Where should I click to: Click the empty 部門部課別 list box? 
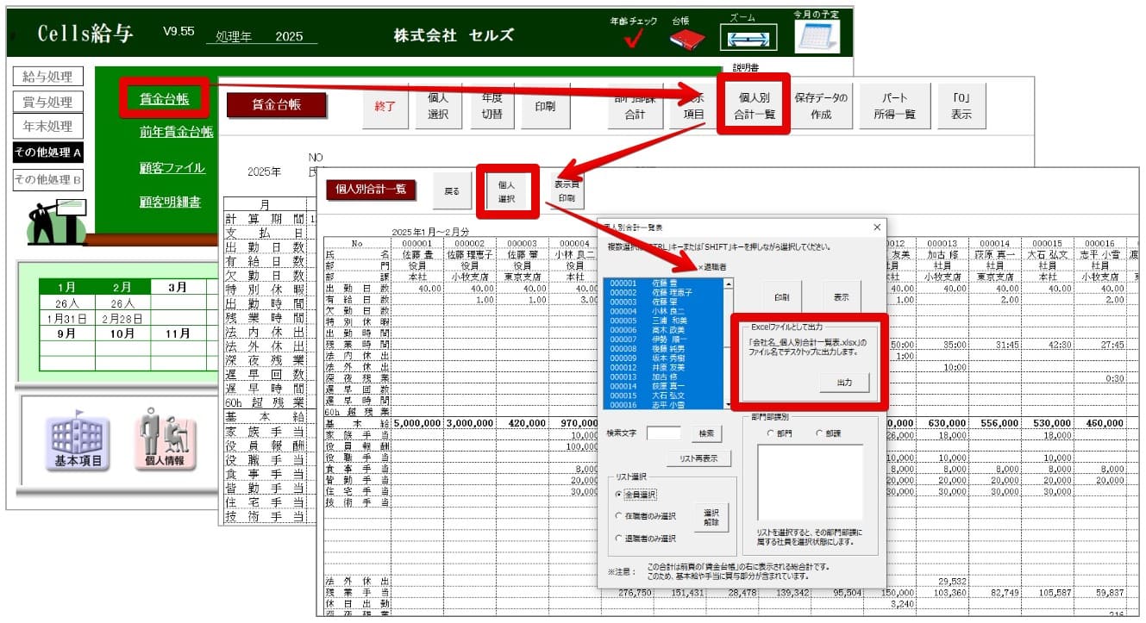pyautogui.click(x=810, y=483)
